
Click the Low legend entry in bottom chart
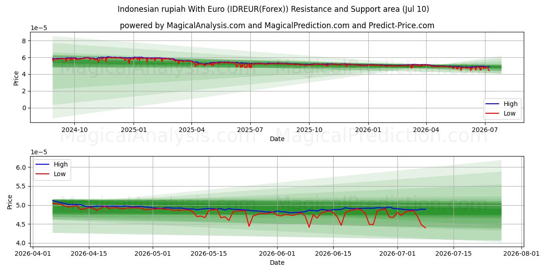click(x=52, y=174)
